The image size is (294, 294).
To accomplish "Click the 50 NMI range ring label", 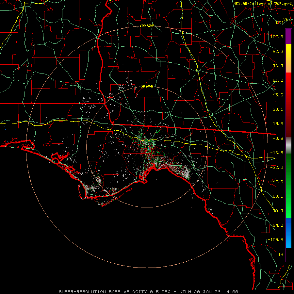I will point(147,86).
